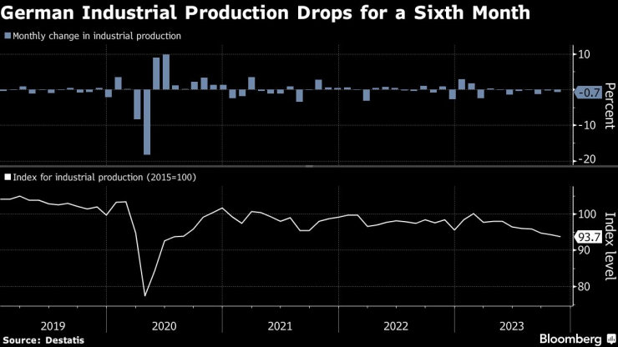This screenshot has width=618, height=347.
Task: Click the deepest negative bar in 2020
Action: [147, 122]
